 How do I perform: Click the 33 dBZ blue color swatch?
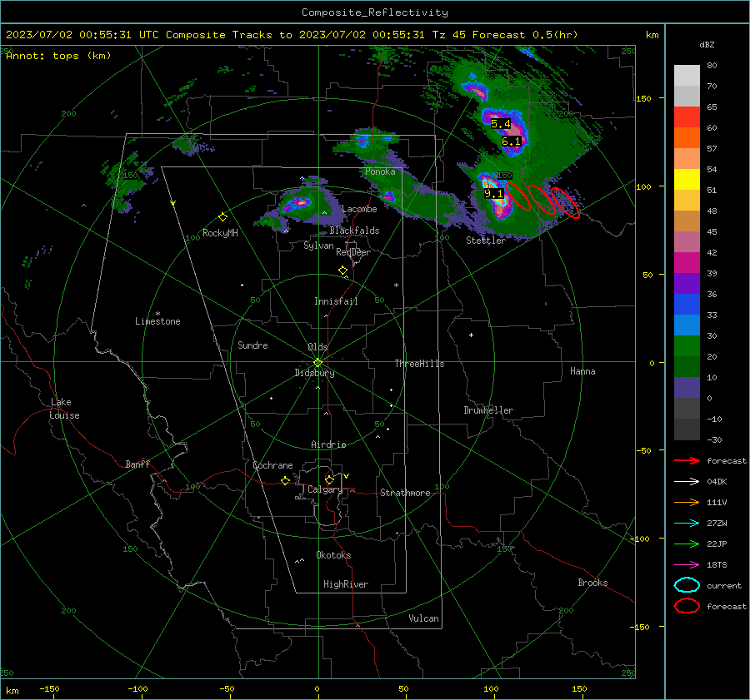(687, 304)
